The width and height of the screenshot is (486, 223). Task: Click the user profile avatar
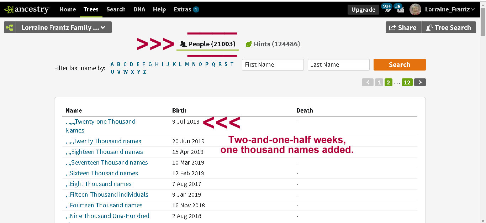click(415, 10)
